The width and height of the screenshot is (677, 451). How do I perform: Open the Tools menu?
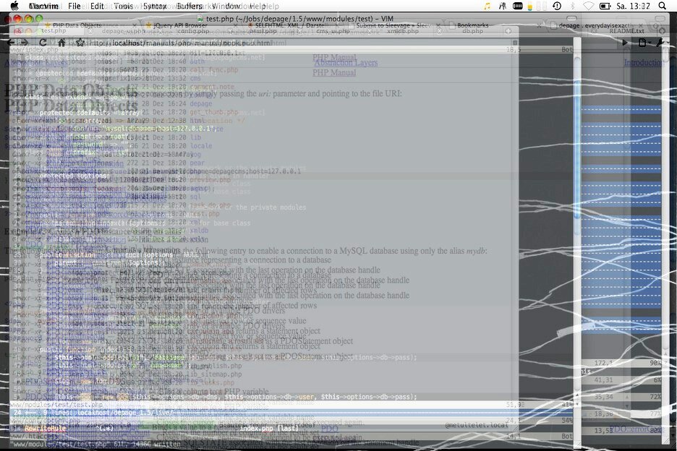coord(124,6)
